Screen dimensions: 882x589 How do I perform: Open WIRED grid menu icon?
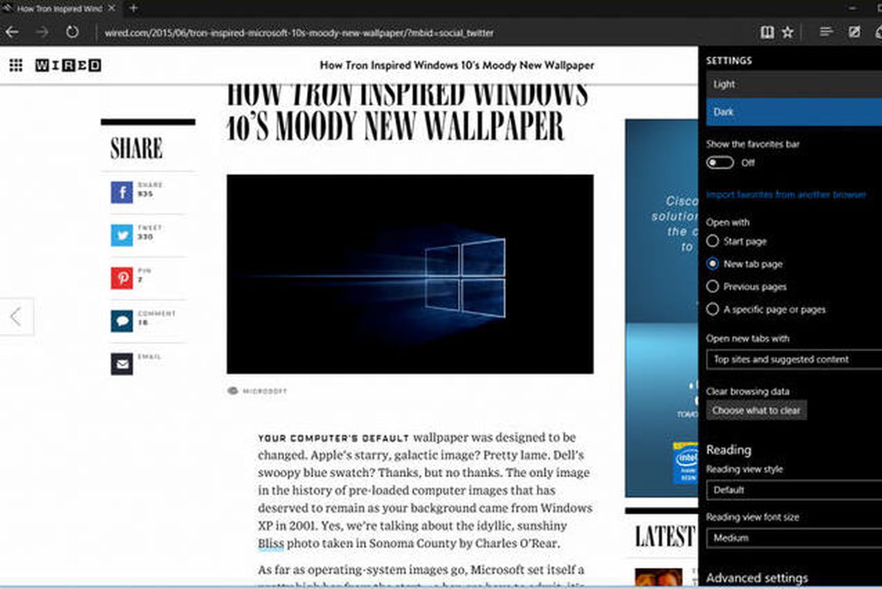16,65
